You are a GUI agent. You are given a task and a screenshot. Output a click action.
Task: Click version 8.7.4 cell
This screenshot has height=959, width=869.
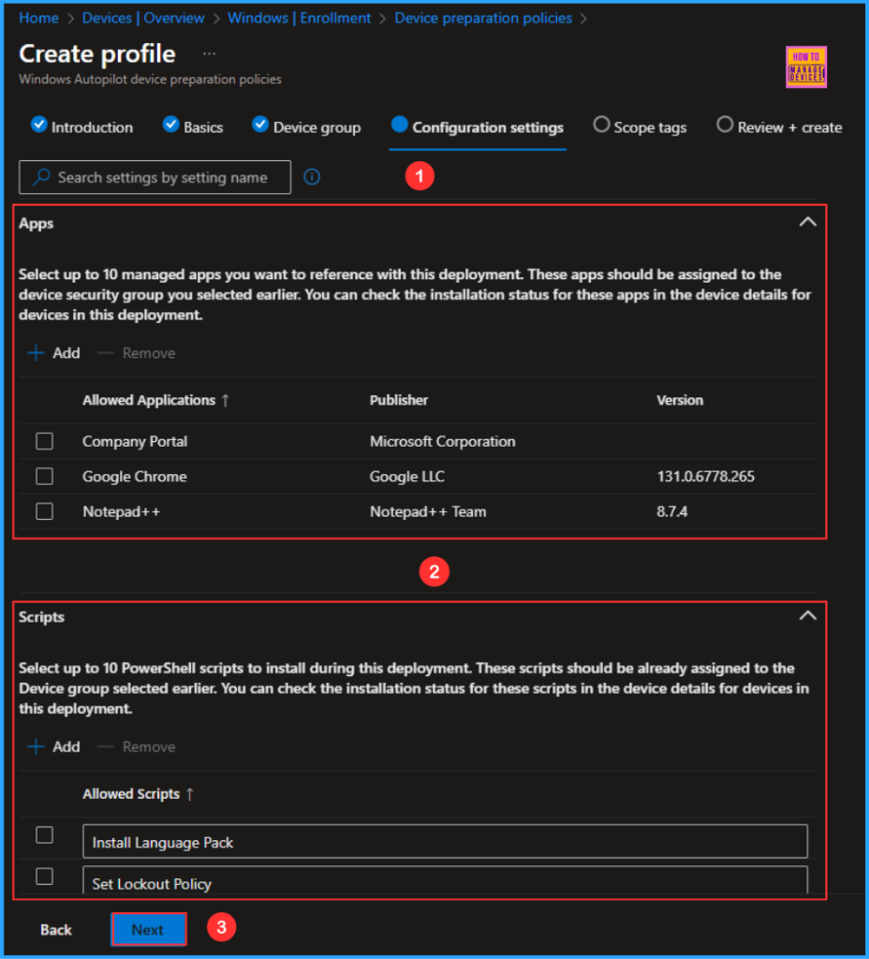(x=671, y=511)
